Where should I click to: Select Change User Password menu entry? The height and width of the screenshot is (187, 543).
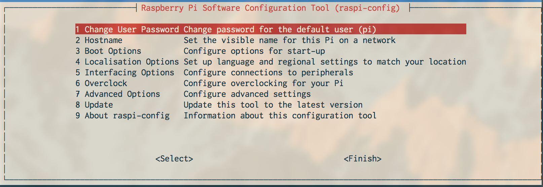tap(127, 29)
